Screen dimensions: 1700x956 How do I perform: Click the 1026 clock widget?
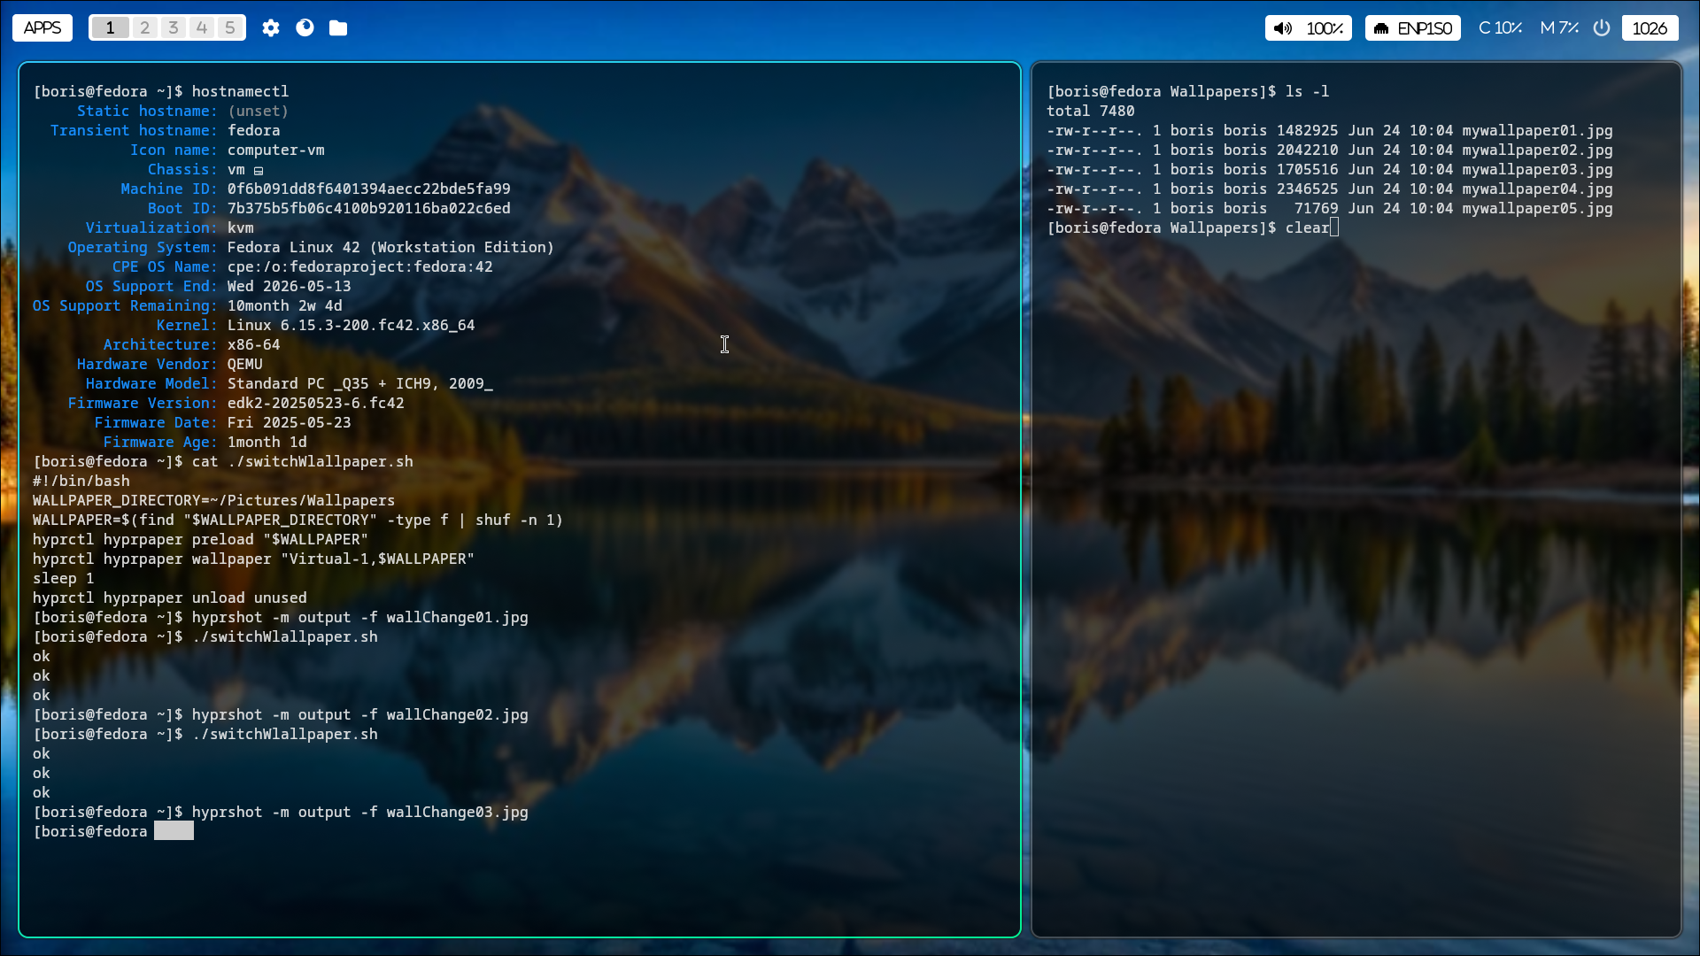click(1650, 28)
